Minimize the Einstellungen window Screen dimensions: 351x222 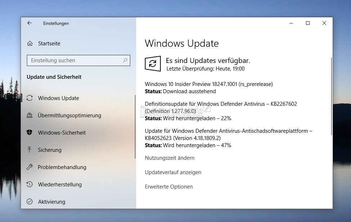pyautogui.click(x=291, y=23)
